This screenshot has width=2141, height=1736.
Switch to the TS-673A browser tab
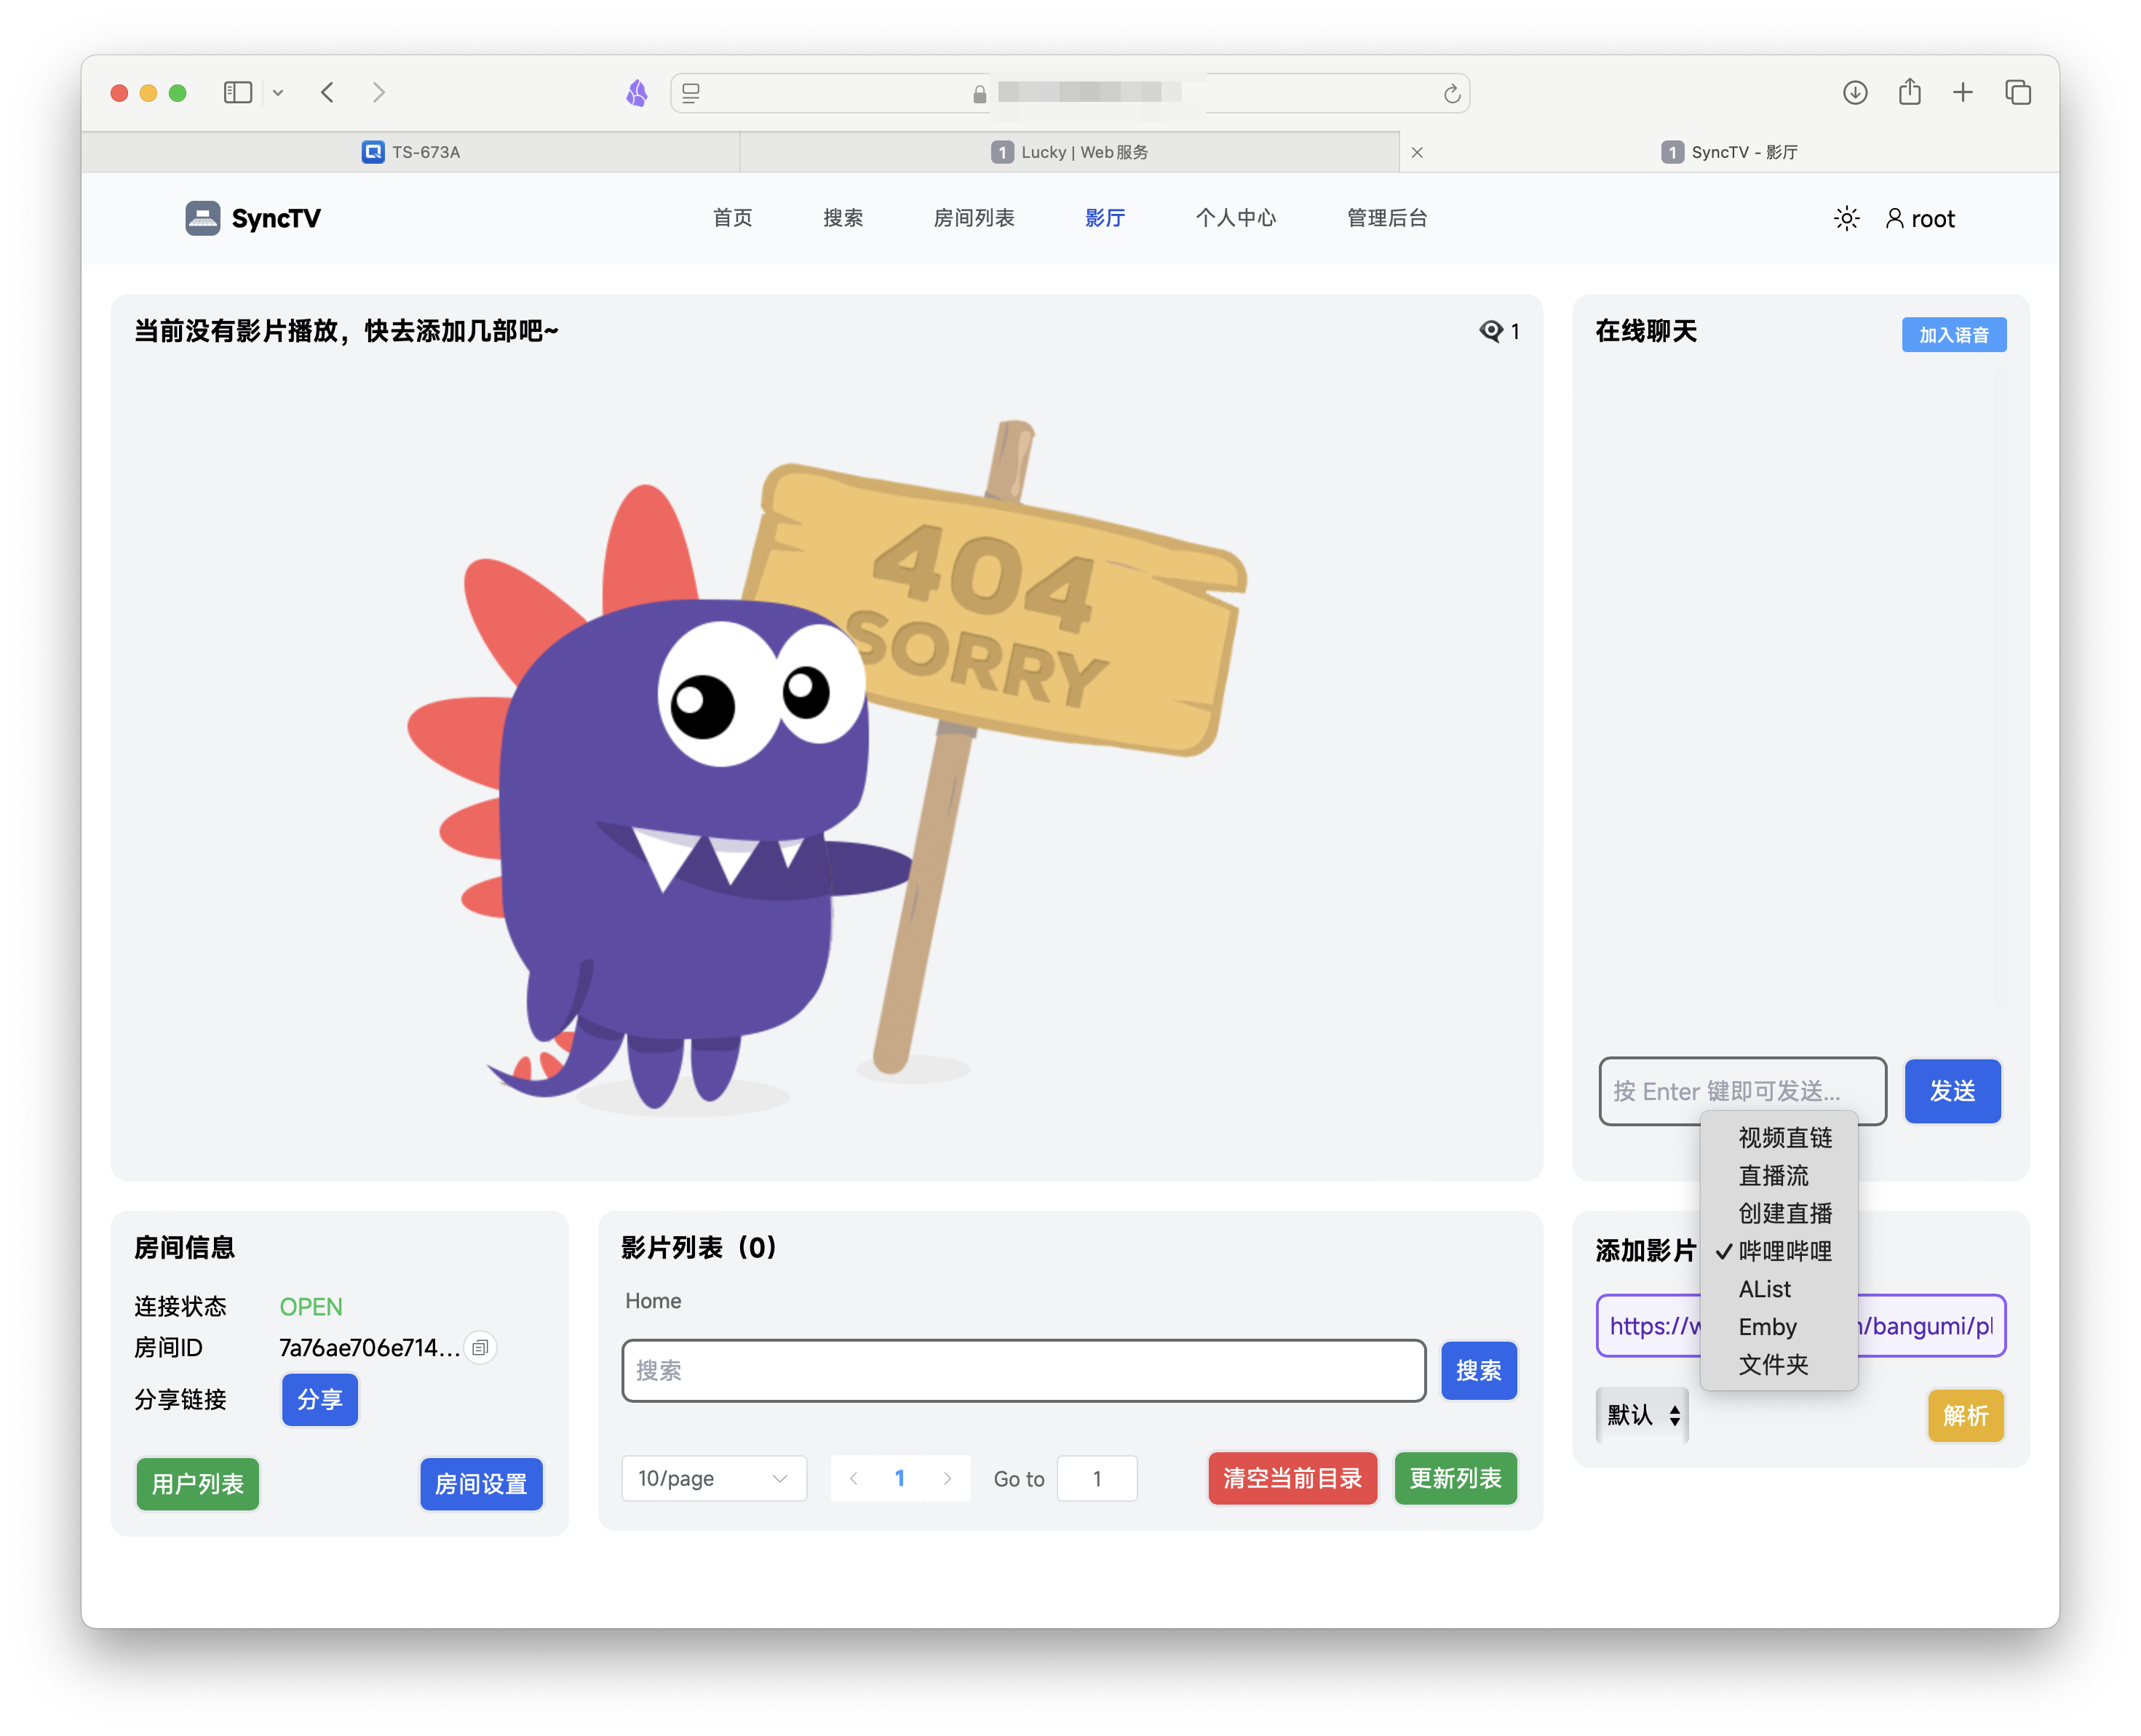click(x=411, y=152)
